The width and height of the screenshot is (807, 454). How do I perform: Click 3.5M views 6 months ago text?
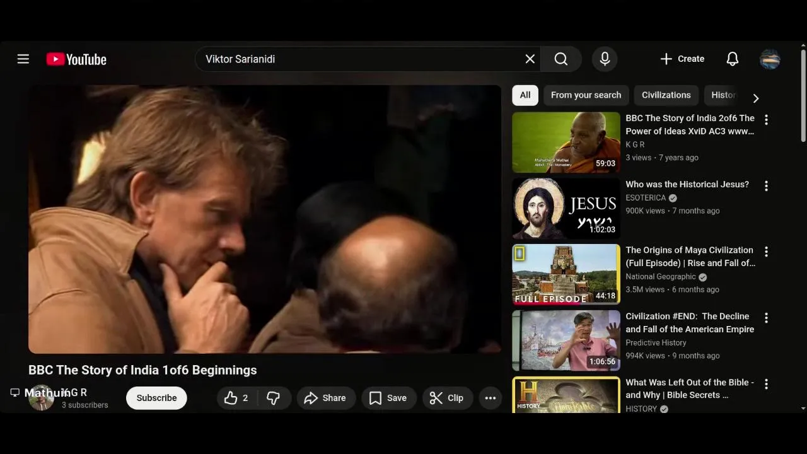pos(672,289)
